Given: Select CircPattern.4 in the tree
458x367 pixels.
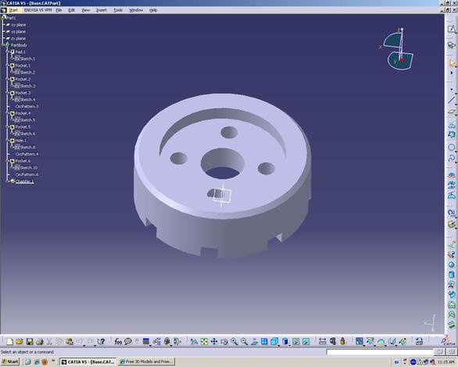Looking at the screenshot, I should [x=27, y=154].
